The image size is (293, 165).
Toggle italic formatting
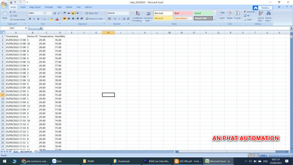tap(34, 19)
